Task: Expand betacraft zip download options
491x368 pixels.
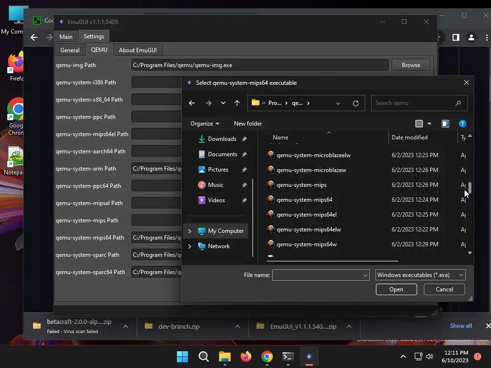Action: [x=126, y=326]
